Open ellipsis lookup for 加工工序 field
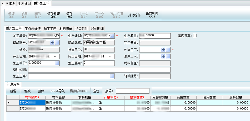 pos(112,76)
